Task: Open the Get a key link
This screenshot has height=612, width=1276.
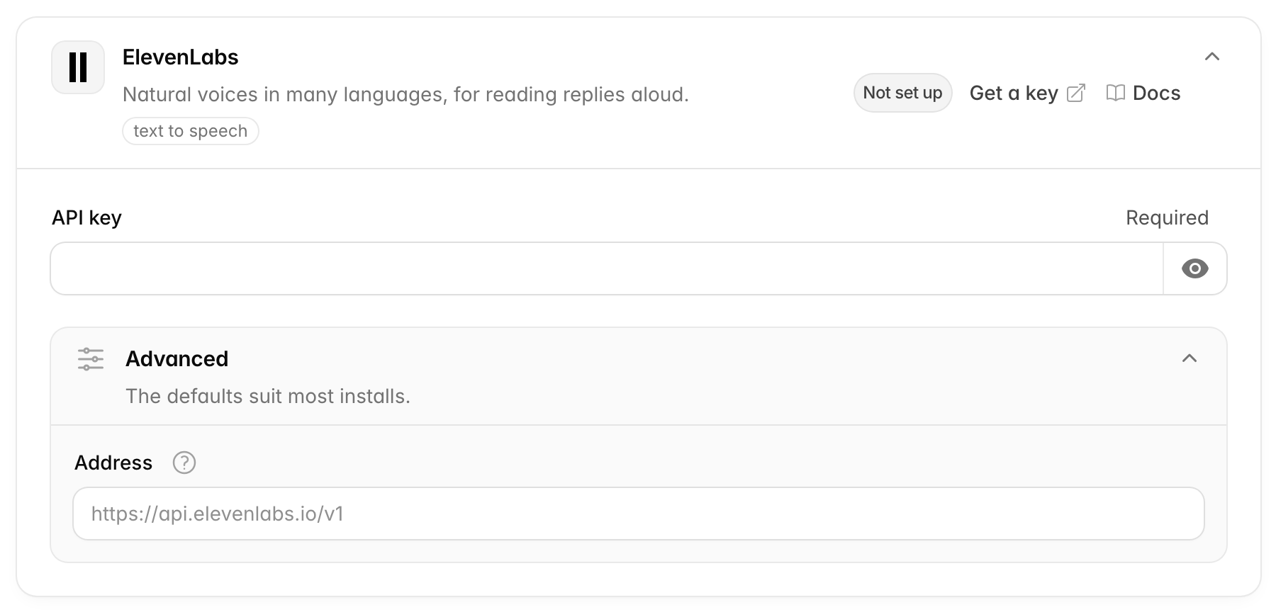Action: (1027, 93)
